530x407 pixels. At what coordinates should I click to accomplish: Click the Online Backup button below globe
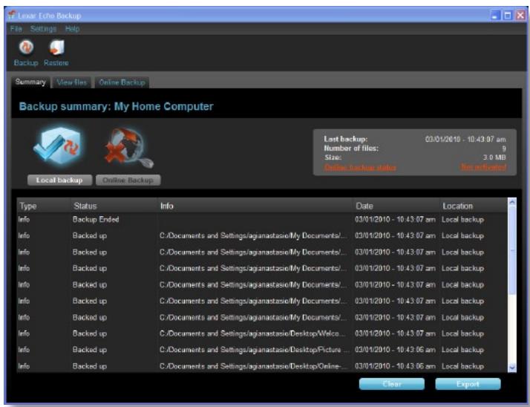pyautogui.click(x=128, y=180)
